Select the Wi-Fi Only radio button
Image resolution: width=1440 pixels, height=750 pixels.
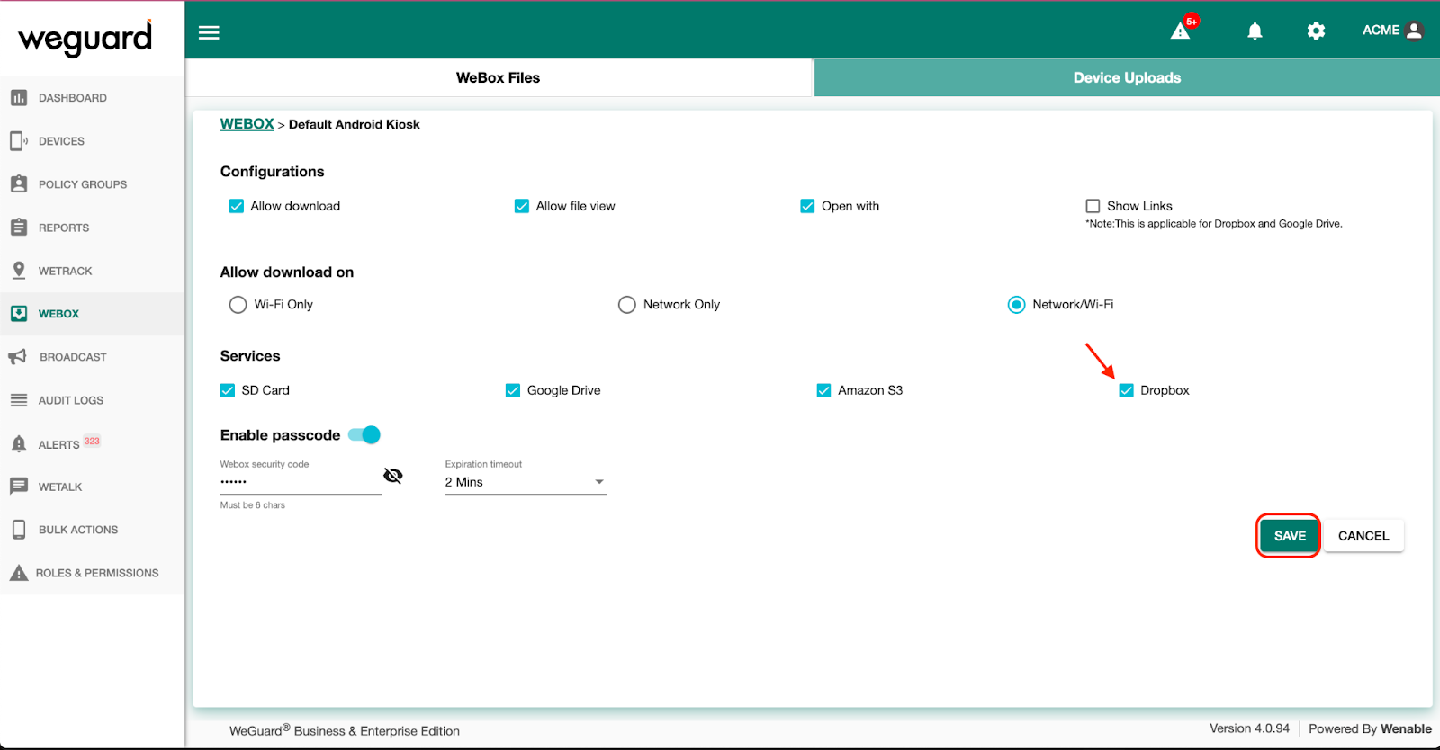point(238,305)
